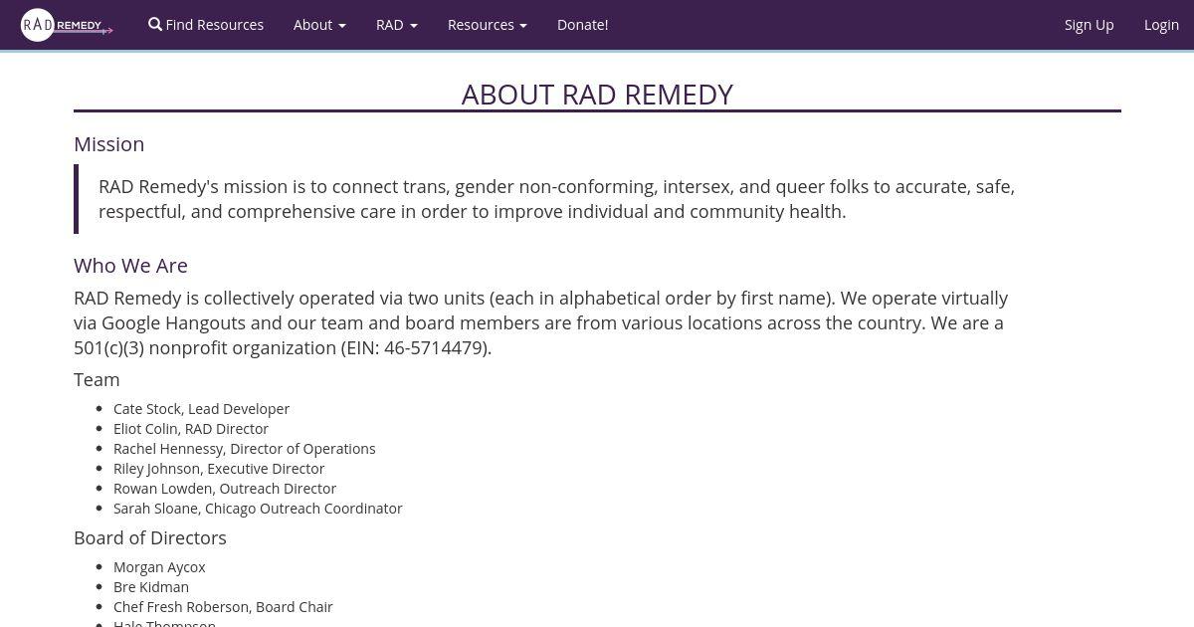
Task: Click Rachel Hennessy, Director of Operations
Action: point(245,449)
